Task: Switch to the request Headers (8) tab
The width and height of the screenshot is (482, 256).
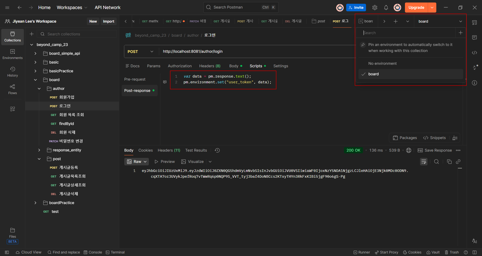Action: point(210,66)
